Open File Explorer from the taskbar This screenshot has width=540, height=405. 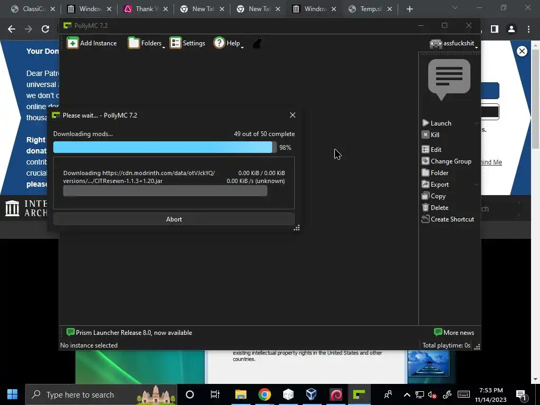pos(240,394)
